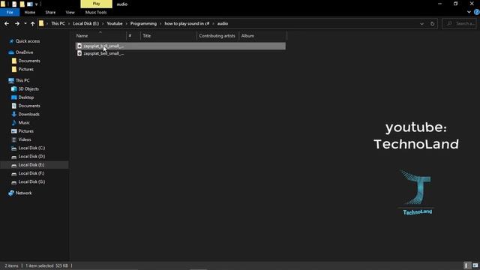Open Local Disk (F:)
The width and height of the screenshot is (480, 270).
pyautogui.click(x=31, y=173)
